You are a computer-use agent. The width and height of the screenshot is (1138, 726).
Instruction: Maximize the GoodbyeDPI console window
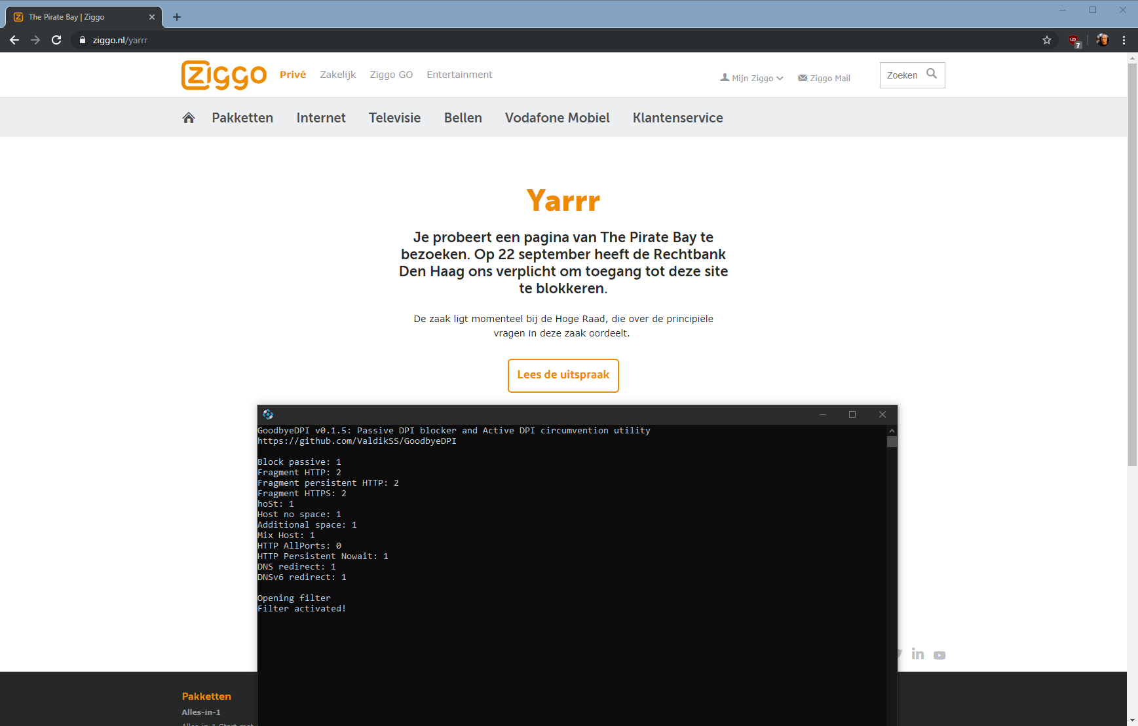click(852, 414)
